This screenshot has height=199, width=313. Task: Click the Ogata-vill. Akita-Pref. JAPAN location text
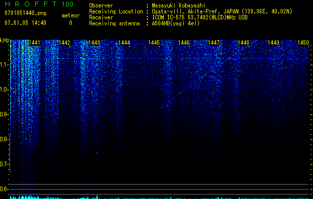(x=222, y=11)
